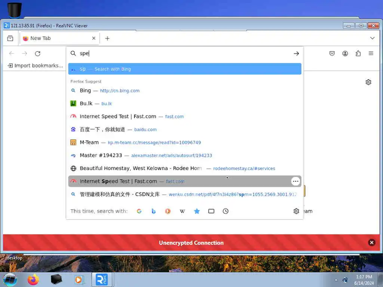Image resolution: width=383 pixels, height=287 pixels.
Task: Open New Tab personalize gear icon
Action: coord(368,82)
